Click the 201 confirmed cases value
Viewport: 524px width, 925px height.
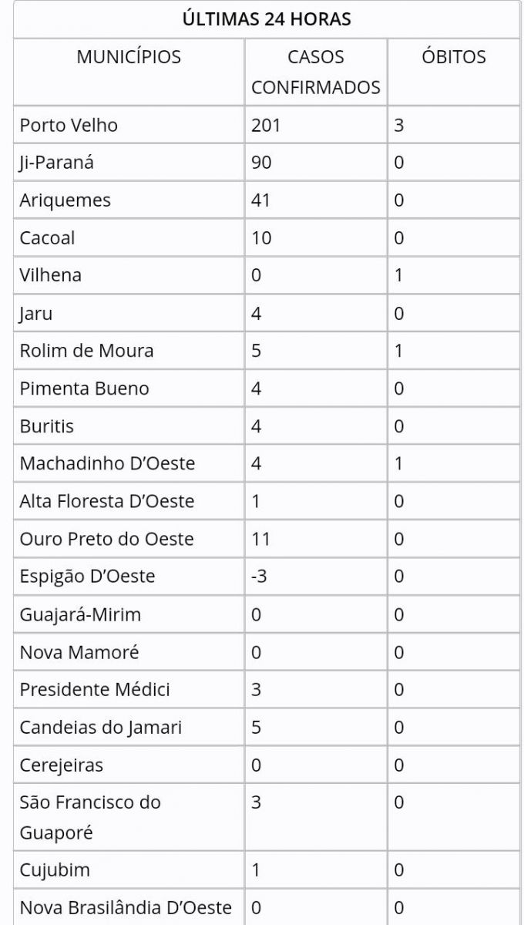click(266, 125)
